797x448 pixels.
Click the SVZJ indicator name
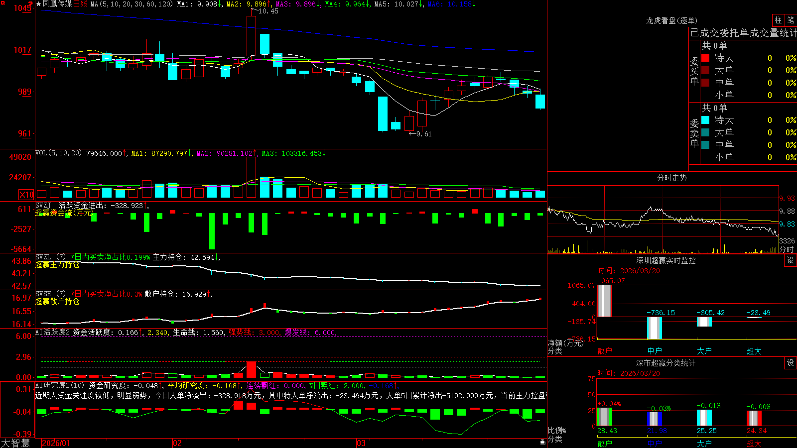click(43, 205)
